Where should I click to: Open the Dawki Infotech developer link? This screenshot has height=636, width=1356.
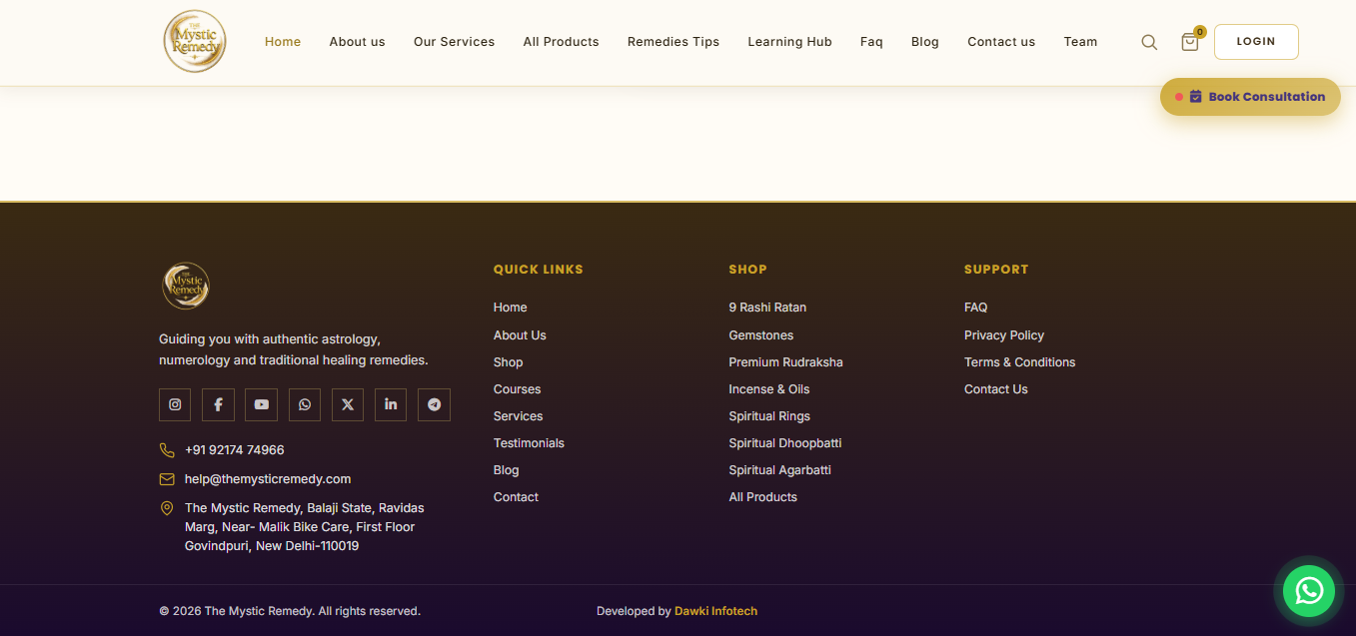[x=715, y=611]
